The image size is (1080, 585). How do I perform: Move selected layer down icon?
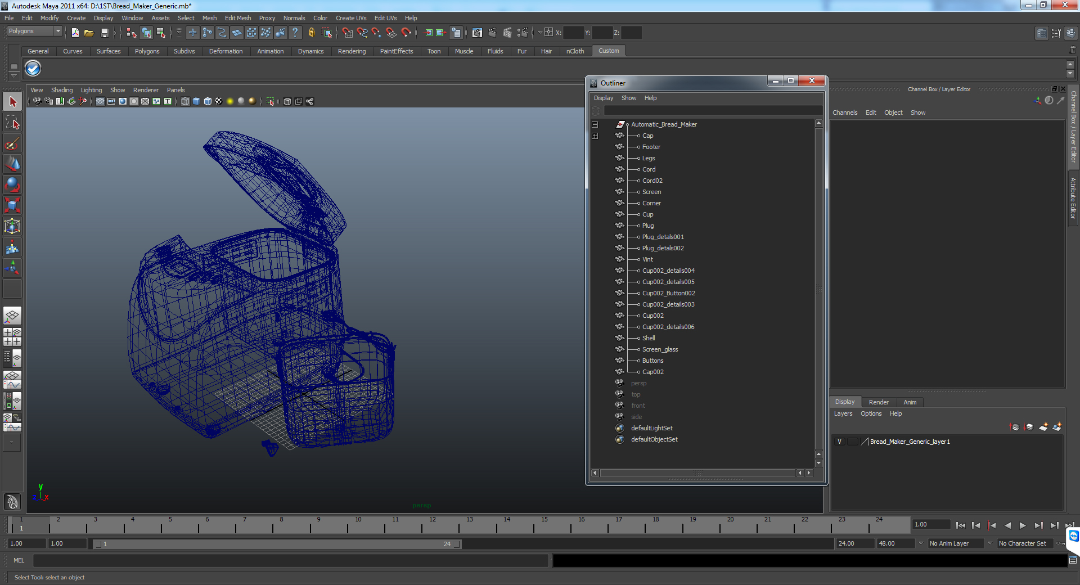click(1029, 427)
